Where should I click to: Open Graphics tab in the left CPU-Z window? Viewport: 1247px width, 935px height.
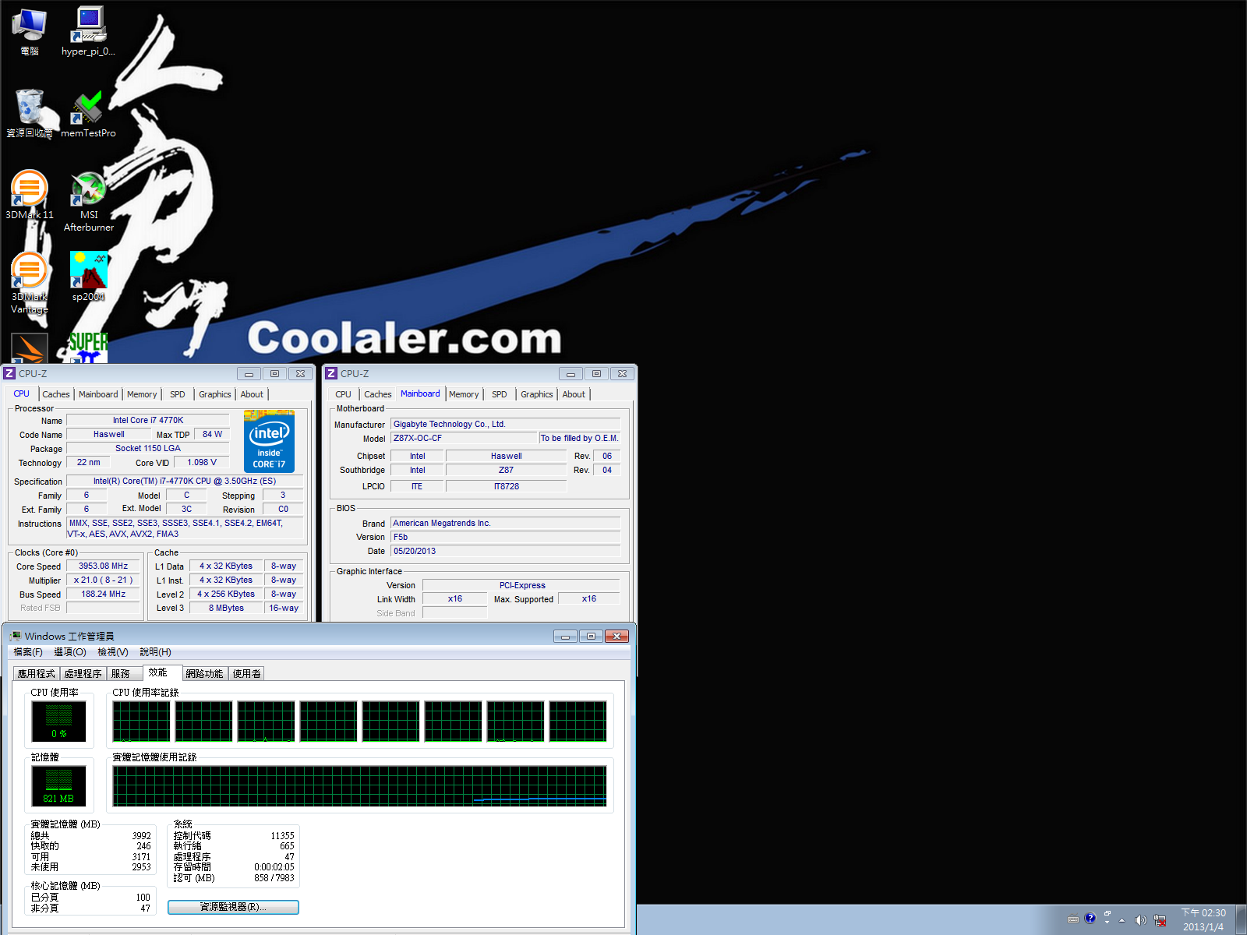[x=215, y=394]
